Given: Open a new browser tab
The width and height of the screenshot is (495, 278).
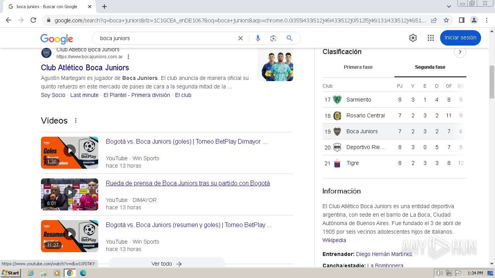Looking at the screenshot, I should tap(104, 7).
